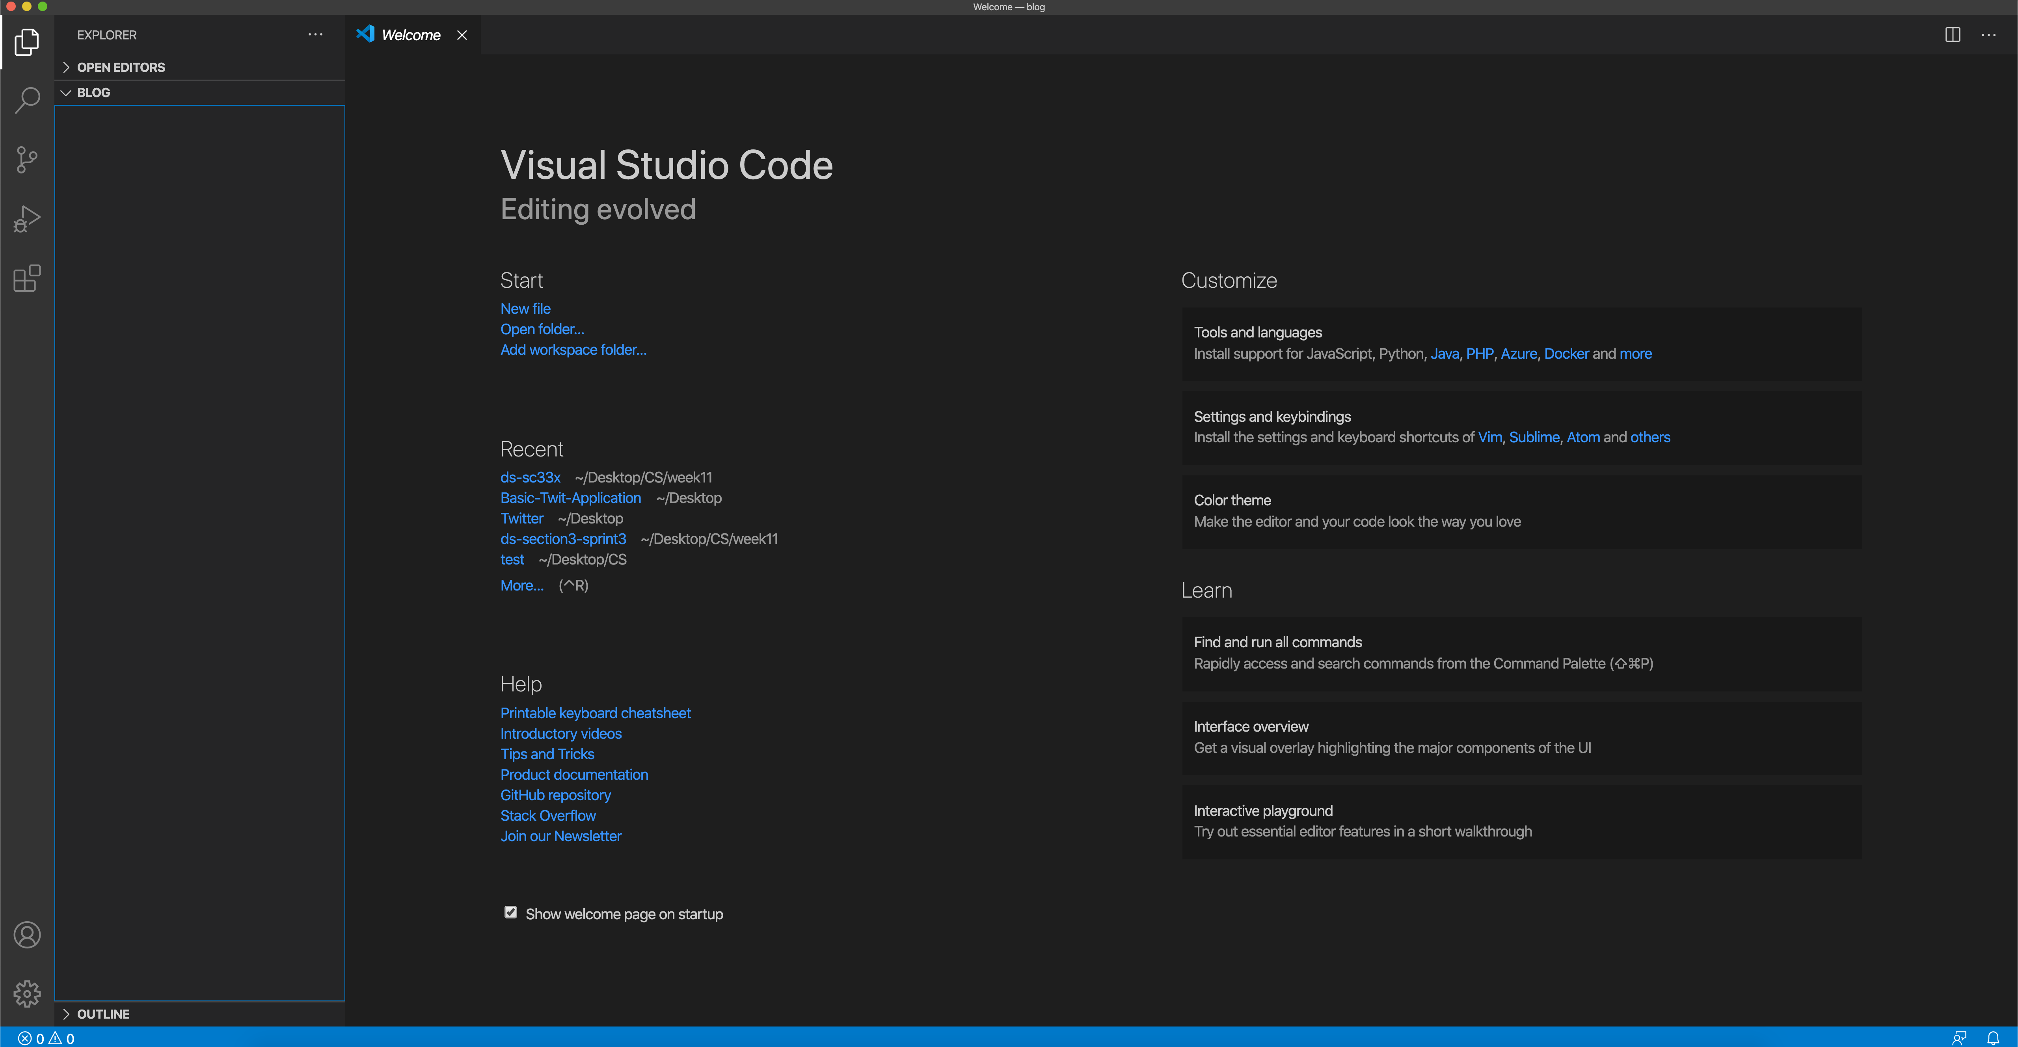2018x1047 pixels.
Task: Install Azure support link
Action: tap(1519, 354)
